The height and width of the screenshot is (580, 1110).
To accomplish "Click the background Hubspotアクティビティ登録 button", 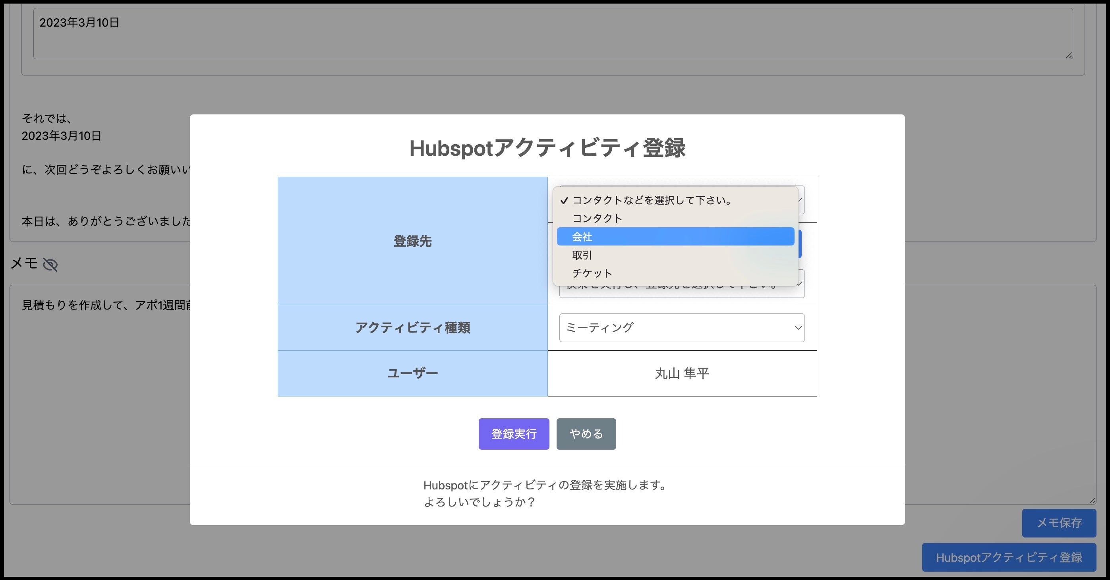I will point(1008,558).
